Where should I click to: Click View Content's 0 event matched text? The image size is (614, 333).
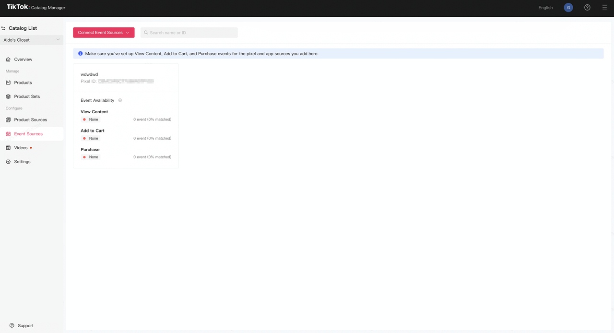(x=152, y=119)
